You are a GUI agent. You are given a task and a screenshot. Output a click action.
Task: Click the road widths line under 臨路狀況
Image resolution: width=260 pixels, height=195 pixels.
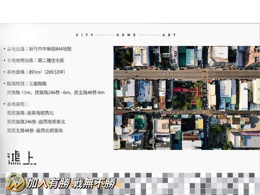tap(56, 93)
